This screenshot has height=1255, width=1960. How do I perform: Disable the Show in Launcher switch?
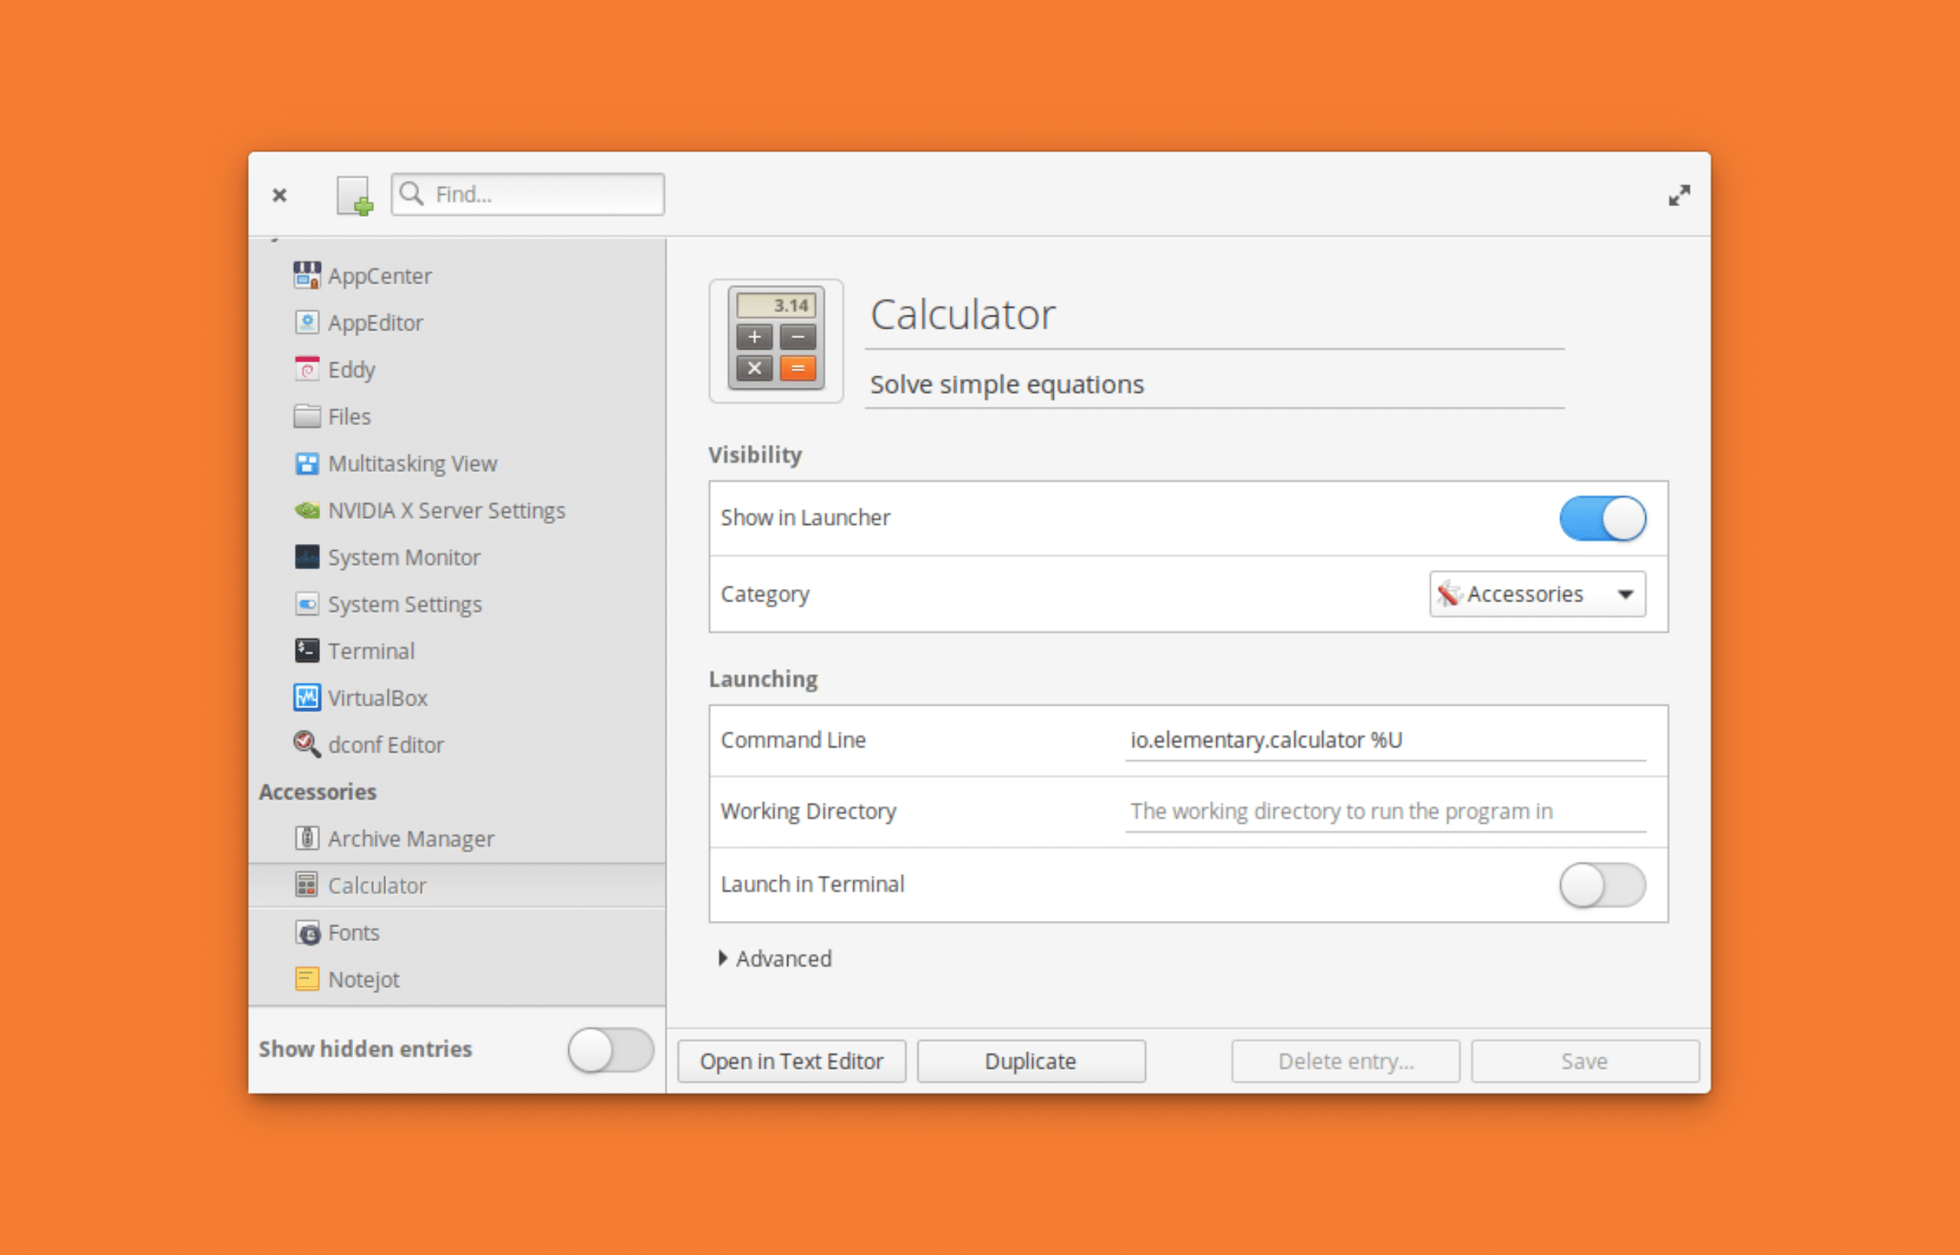pyautogui.click(x=1602, y=518)
